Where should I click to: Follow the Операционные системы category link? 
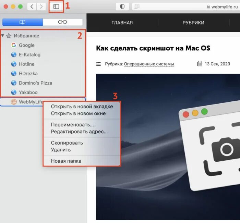[x=149, y=64]
